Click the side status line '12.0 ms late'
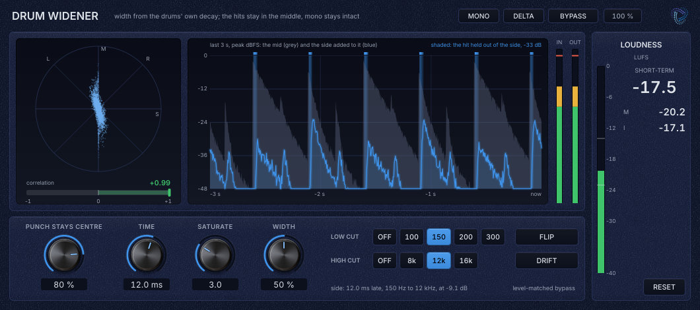700x310 pixels. click(x=399, y=288)
